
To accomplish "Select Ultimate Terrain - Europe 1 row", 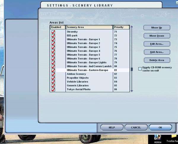I will tap(90, 39).
